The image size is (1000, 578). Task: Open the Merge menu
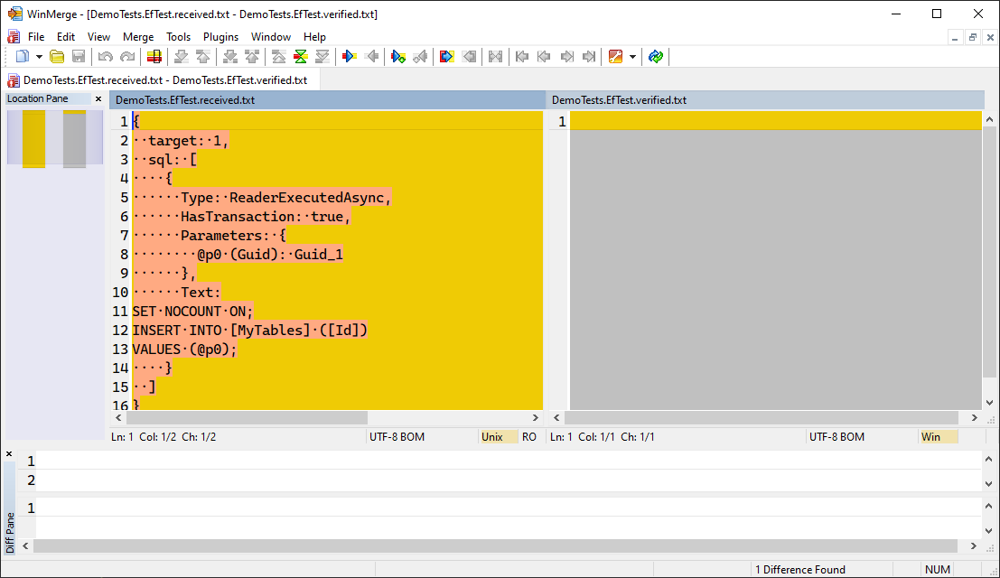[x=138, y=37]
